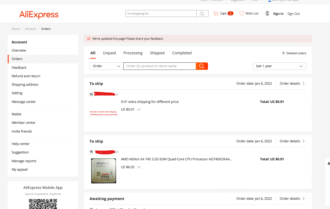Click the user avatar icon

[267, 13]
